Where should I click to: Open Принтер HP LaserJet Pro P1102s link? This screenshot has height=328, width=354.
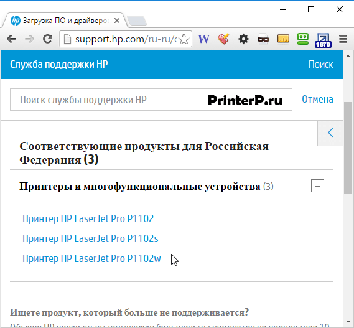pyautogui.click(x=90, y=238)
